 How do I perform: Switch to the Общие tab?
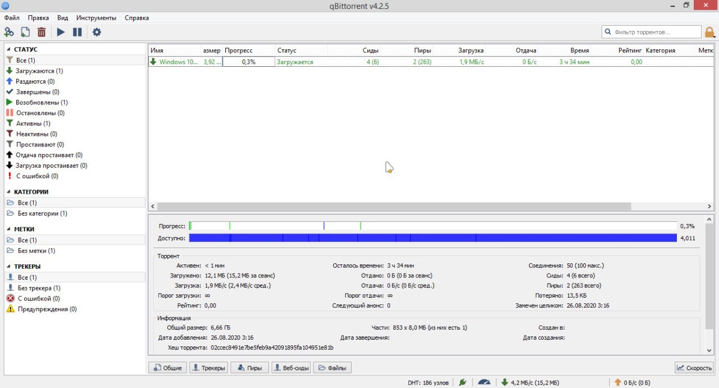click(167, 368)
